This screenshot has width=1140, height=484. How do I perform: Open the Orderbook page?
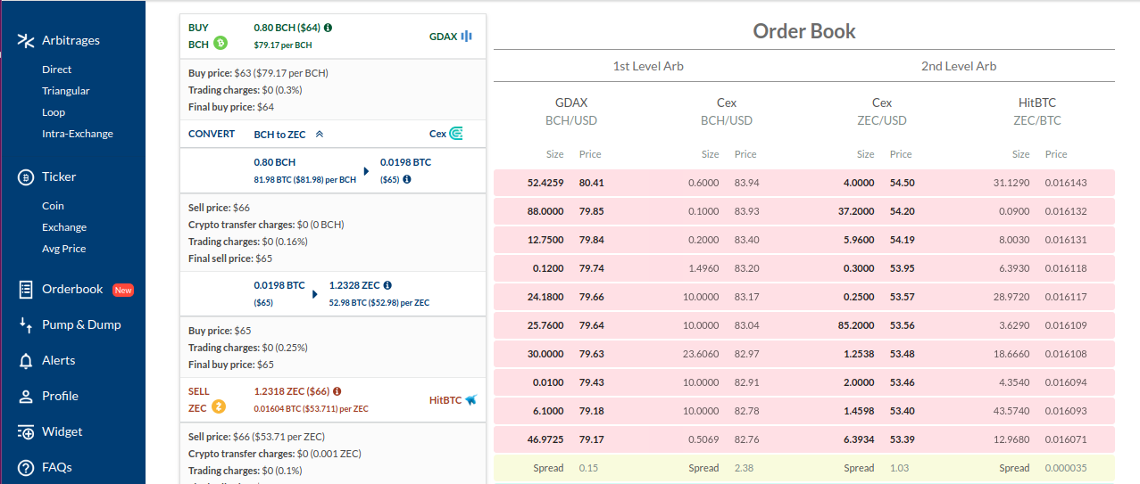point(72,289)
